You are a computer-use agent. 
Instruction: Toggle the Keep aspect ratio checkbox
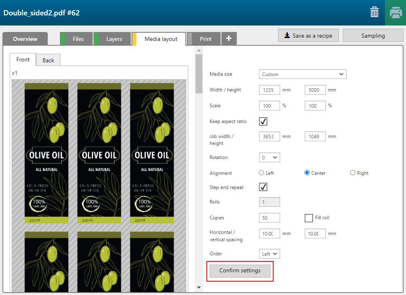pyautogui.click(x=263, y=121)
